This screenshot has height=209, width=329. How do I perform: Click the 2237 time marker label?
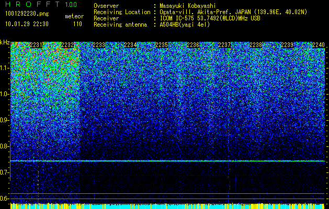pos(224,45)
